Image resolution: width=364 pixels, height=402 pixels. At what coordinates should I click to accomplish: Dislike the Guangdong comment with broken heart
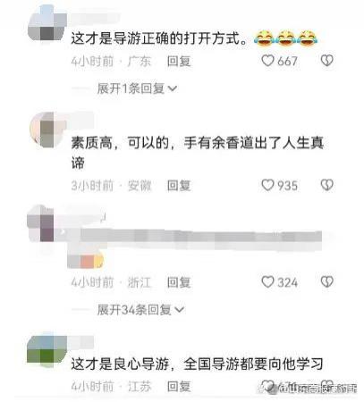pos(327,61)
